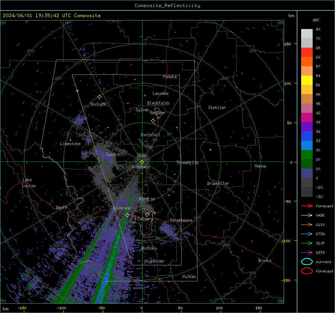335x313 pixels.
Task: Click the Vulcan label on map
Action: [x=189, y=277]
